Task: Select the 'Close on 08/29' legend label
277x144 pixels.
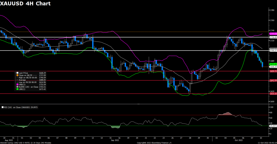Action: [25, 75]
